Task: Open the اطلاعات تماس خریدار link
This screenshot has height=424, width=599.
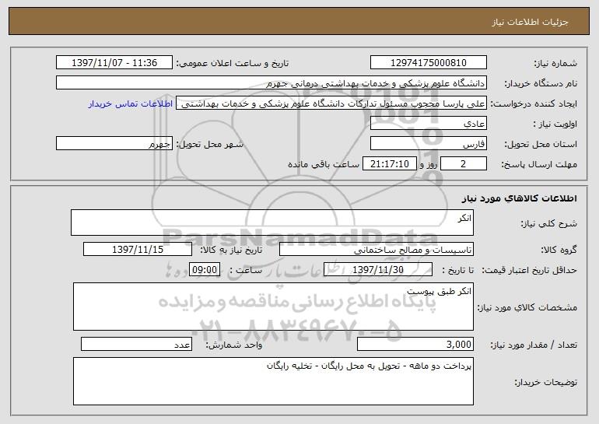Action: coord(131,104)
